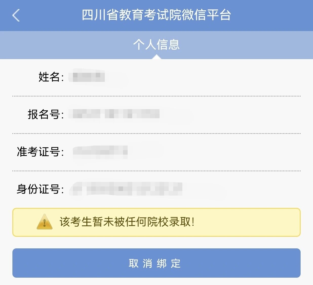Click the back arrow chevron

tap(16, 15)
